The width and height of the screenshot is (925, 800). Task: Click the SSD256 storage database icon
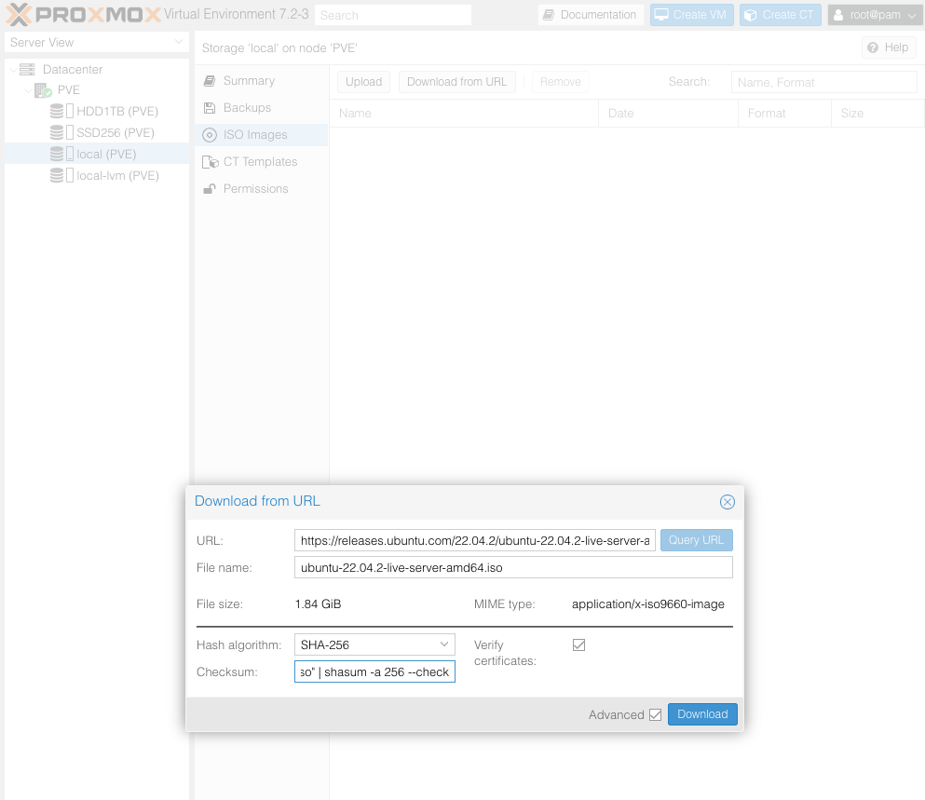(57, 133)
